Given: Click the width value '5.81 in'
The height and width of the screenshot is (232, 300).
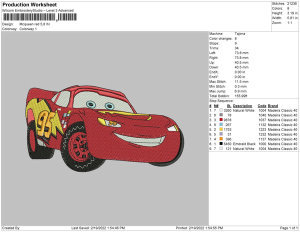Looking at the screenshot, I should point(292,18).
